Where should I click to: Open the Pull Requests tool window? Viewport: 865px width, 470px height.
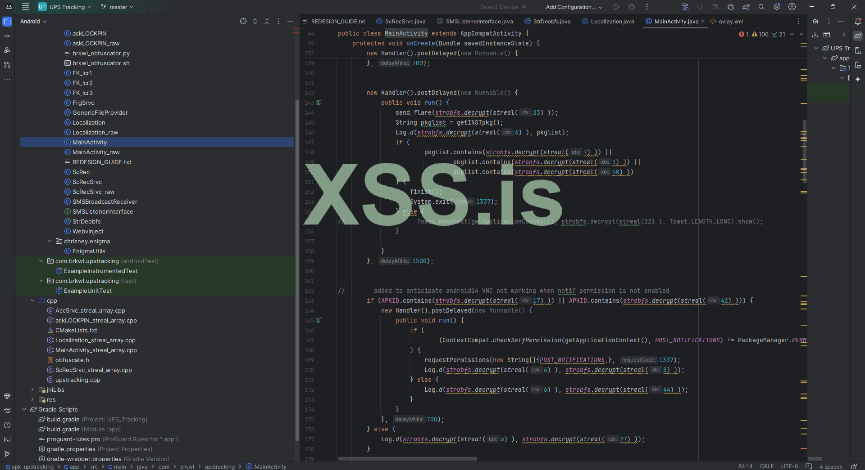pos(7,65)
